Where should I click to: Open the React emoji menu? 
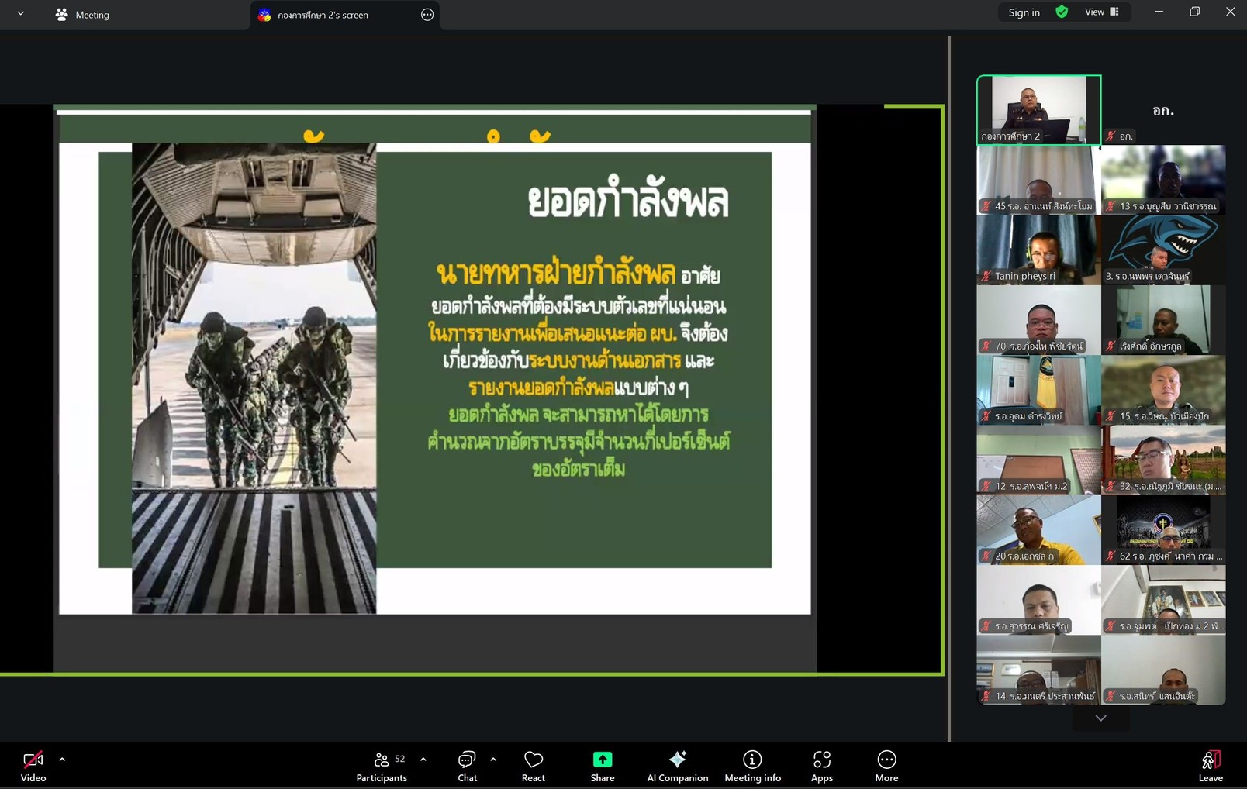point(533,765)
